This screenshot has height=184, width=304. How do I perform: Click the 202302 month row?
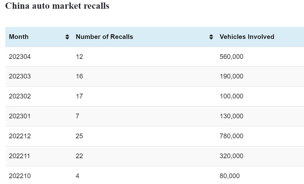pos(20,97)
